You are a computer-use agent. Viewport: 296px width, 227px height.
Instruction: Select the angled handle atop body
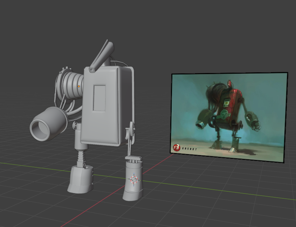[102, 56]
